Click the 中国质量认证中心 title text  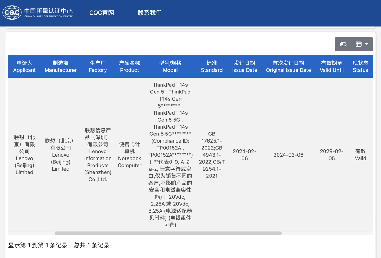click(x=48, y=11)
